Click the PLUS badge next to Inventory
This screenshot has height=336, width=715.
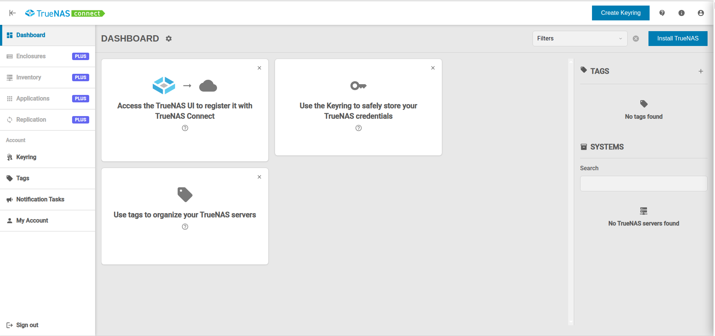pyautogui.click(x=81, y=78)
